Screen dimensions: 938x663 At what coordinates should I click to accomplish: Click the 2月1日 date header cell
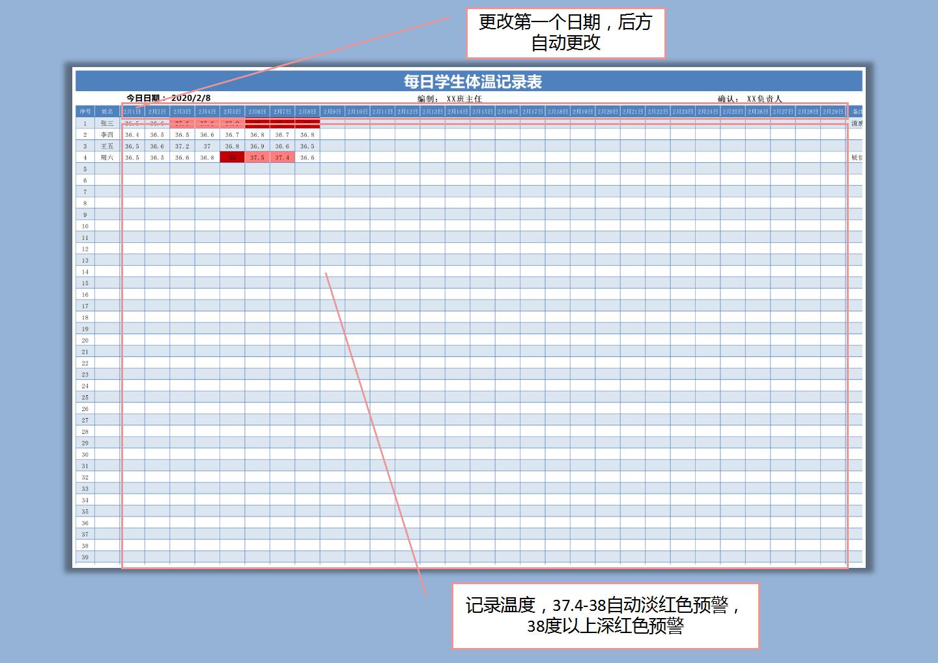click(132, 112)
